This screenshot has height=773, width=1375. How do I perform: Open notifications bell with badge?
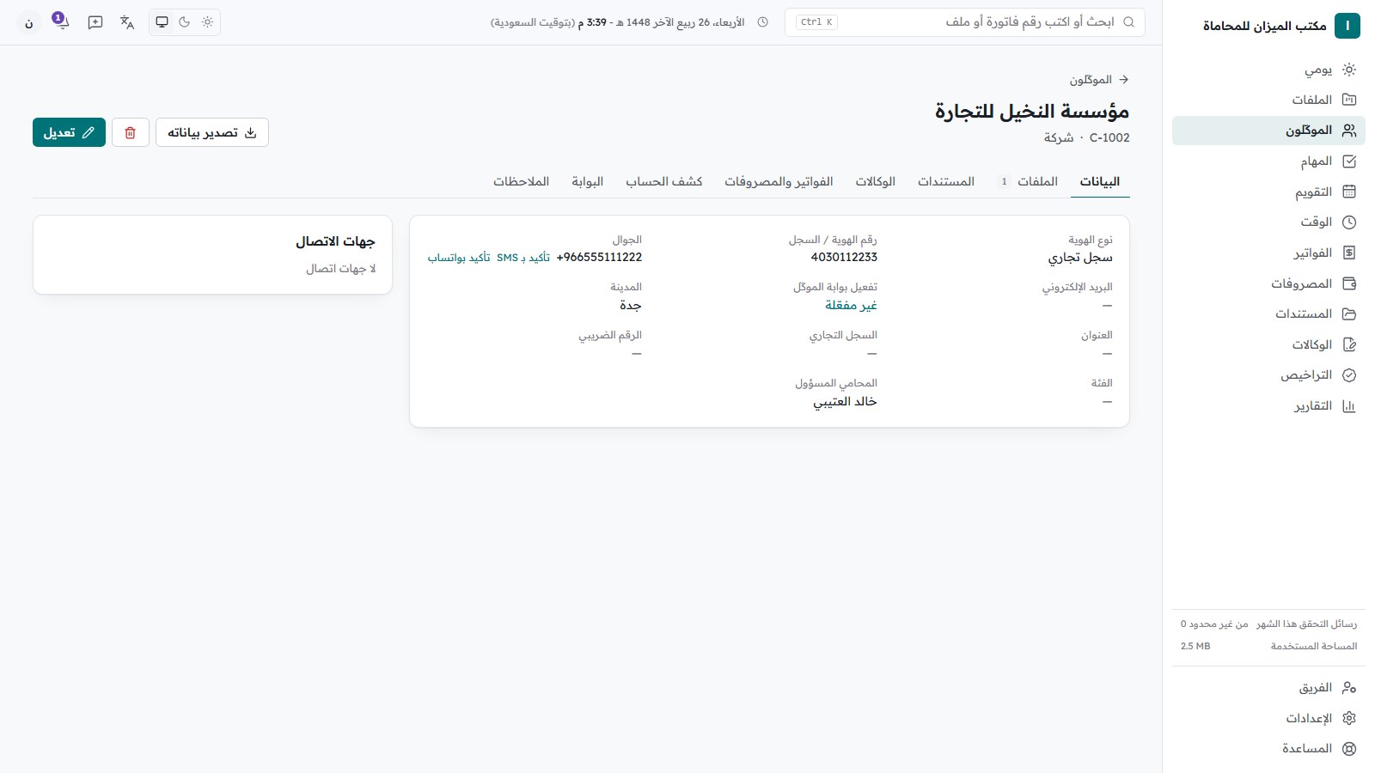click(61, 22)
